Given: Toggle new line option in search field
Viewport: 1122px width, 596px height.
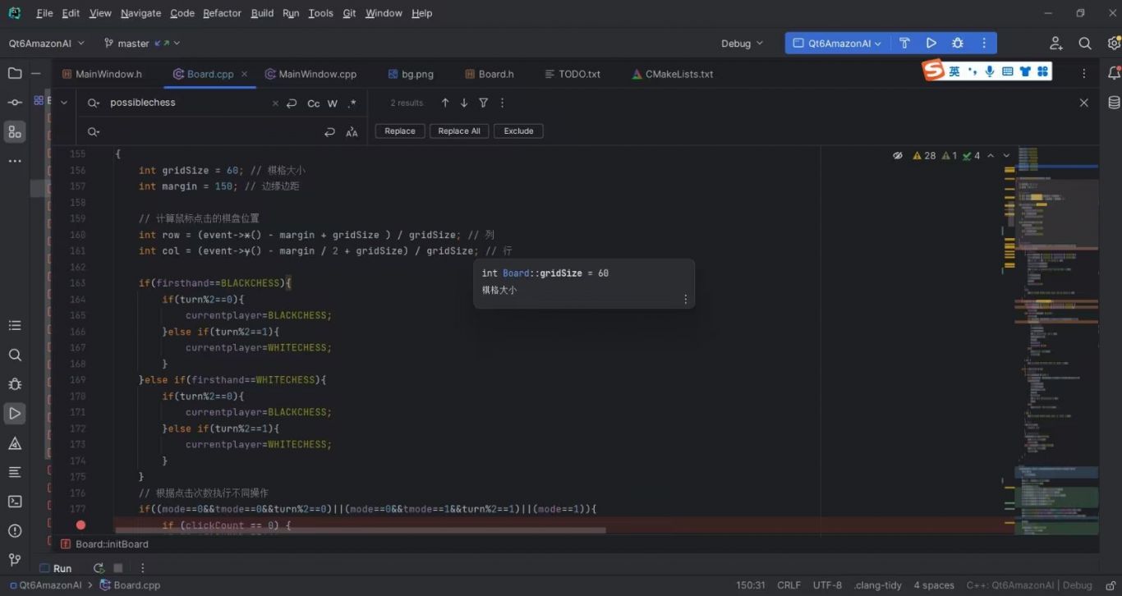Looking at the screenshot, I should click(292, 103).
